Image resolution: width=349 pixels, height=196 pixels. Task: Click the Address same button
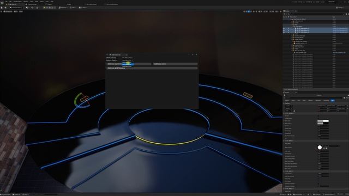coord(175,64)
